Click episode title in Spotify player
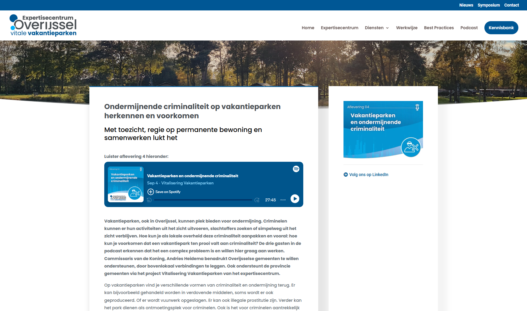 click(192, 176)
